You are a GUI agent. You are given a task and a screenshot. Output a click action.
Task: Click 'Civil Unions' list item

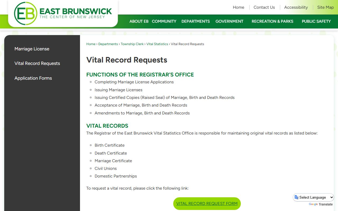[106, 169]
